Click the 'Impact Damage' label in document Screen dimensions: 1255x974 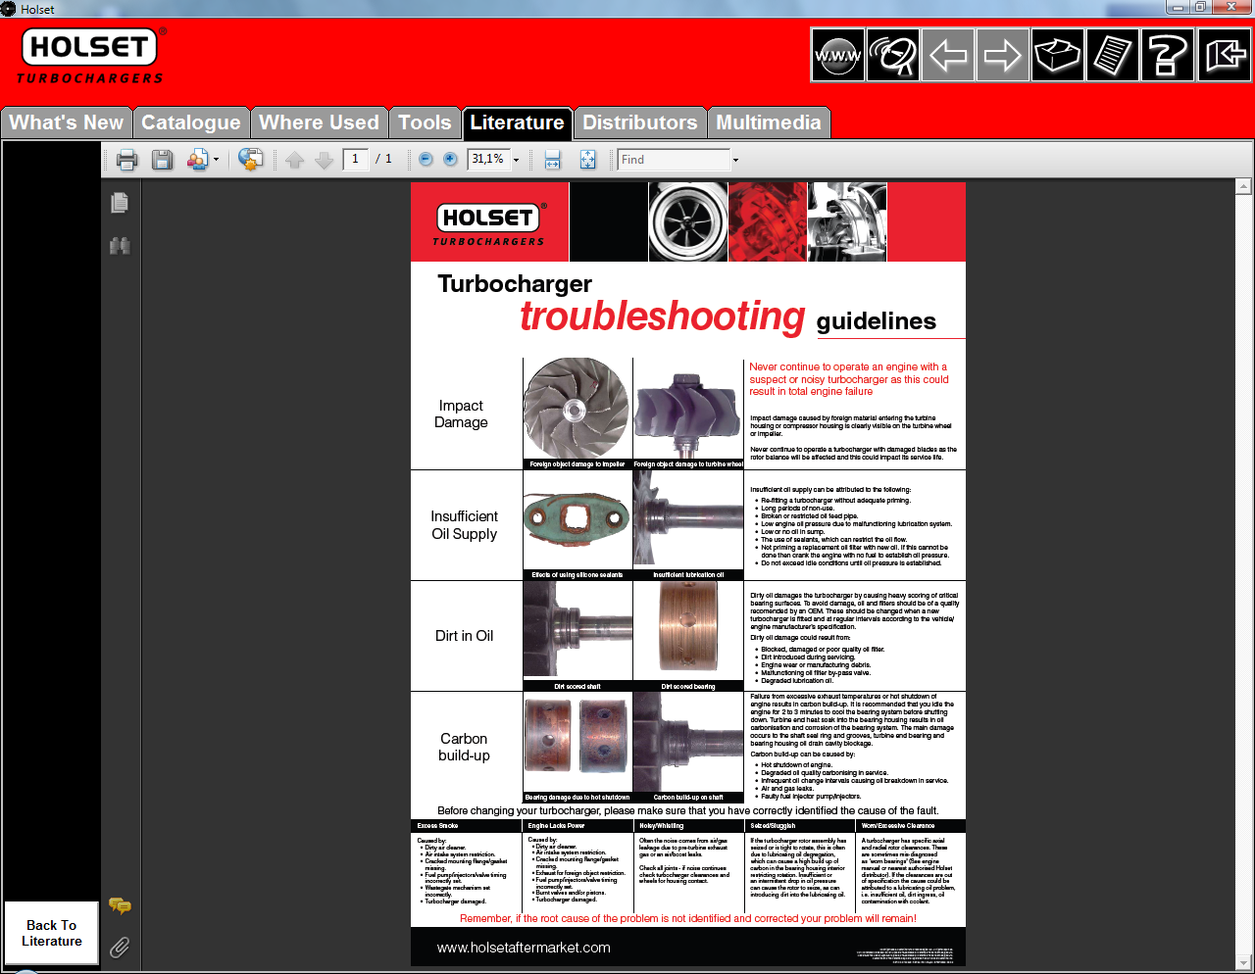coord(461,414)
